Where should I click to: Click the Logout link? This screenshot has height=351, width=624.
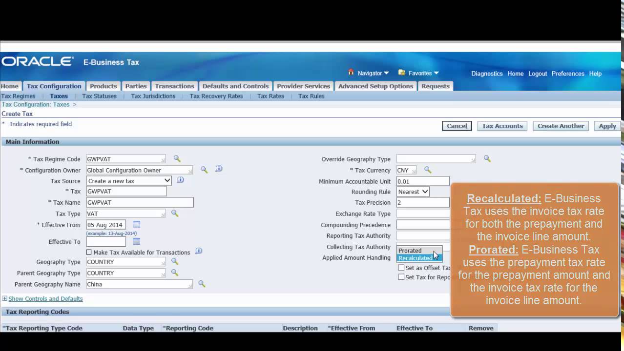538,74
